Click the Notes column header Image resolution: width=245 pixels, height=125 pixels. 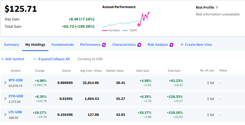223,70
